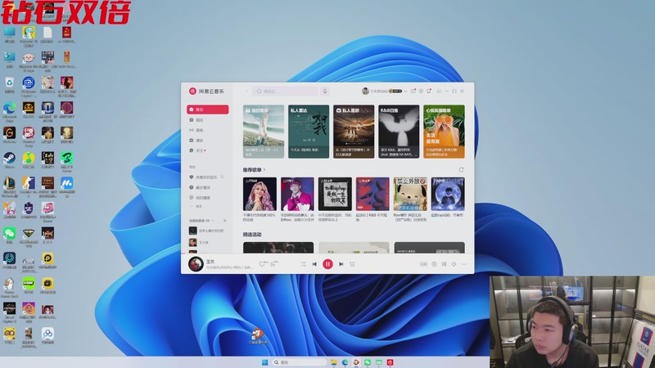Start heartbeat mode beside 我喜欢的音乐
The height and width of the screenshot is (368, 655).
(223, 177)
